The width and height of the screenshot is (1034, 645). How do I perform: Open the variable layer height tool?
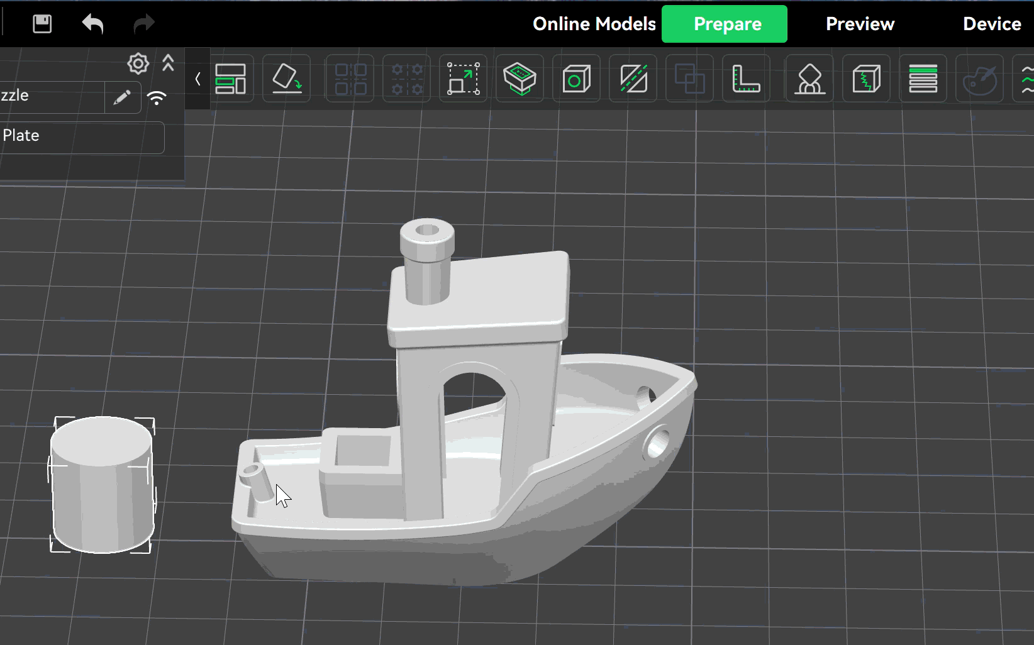click(923, 79)
